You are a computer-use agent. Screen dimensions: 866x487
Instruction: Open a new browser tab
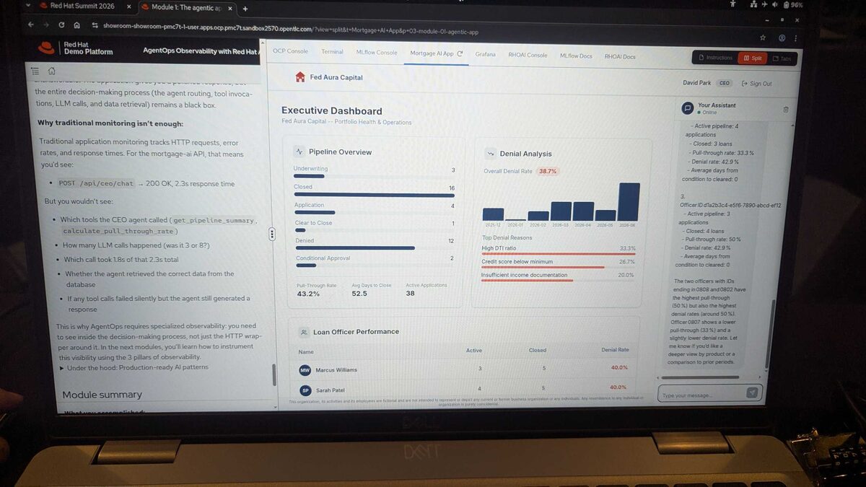tap(245, 9)
